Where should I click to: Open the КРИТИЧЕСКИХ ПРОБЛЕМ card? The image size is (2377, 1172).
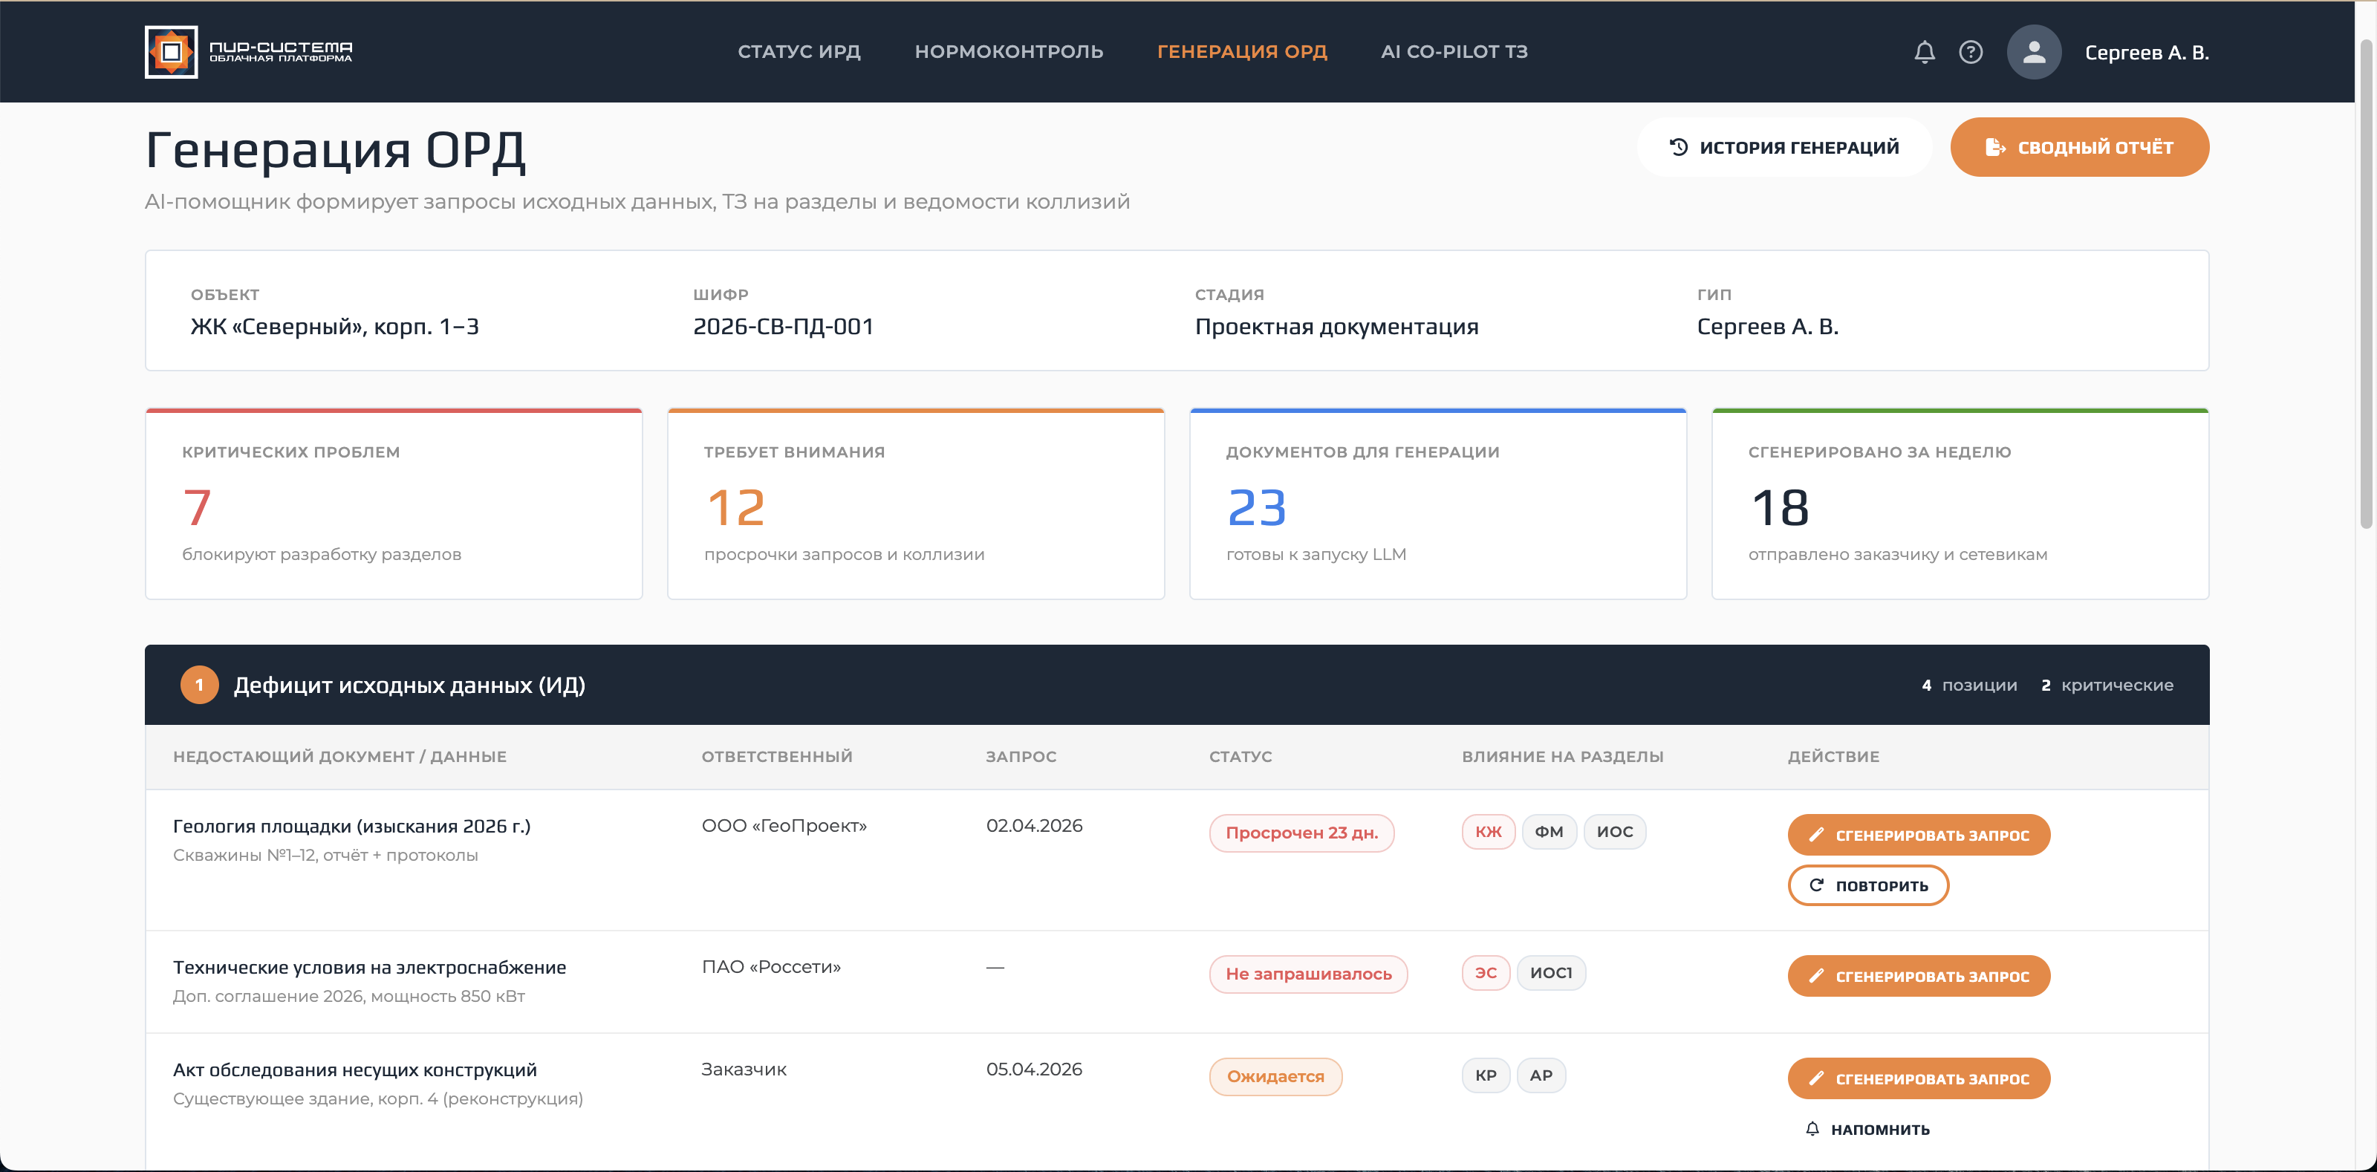click(x=393, y=504)
